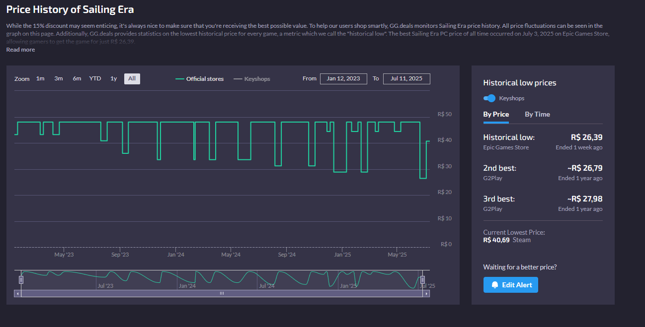Click the chart scrollbar left arrow
This screenshot has width=645, height=327.
(18, 293)
